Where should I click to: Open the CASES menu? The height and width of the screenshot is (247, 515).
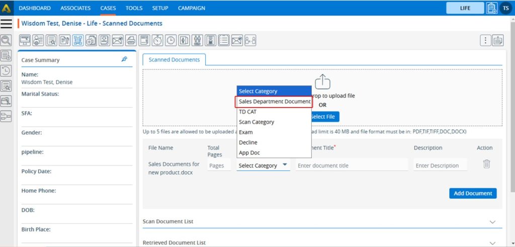108,8
